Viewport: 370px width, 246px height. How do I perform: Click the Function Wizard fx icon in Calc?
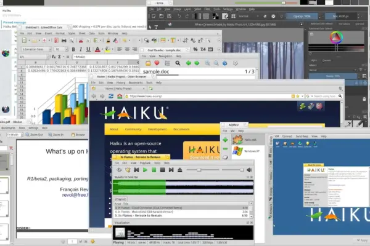[x=54, y=57]
